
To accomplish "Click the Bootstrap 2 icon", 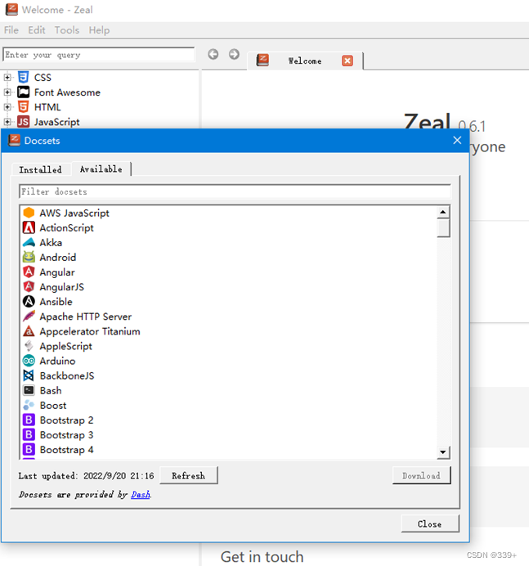I will [x=29, y=420].
